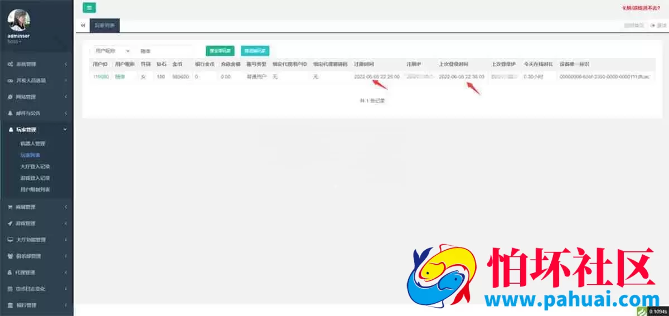Viewport: 669px width, 316px height.
Task: Click the 玩家管理 user icon
Action: pos(11,129)
